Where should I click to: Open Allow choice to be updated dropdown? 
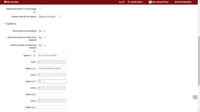(x=42, y=31)
